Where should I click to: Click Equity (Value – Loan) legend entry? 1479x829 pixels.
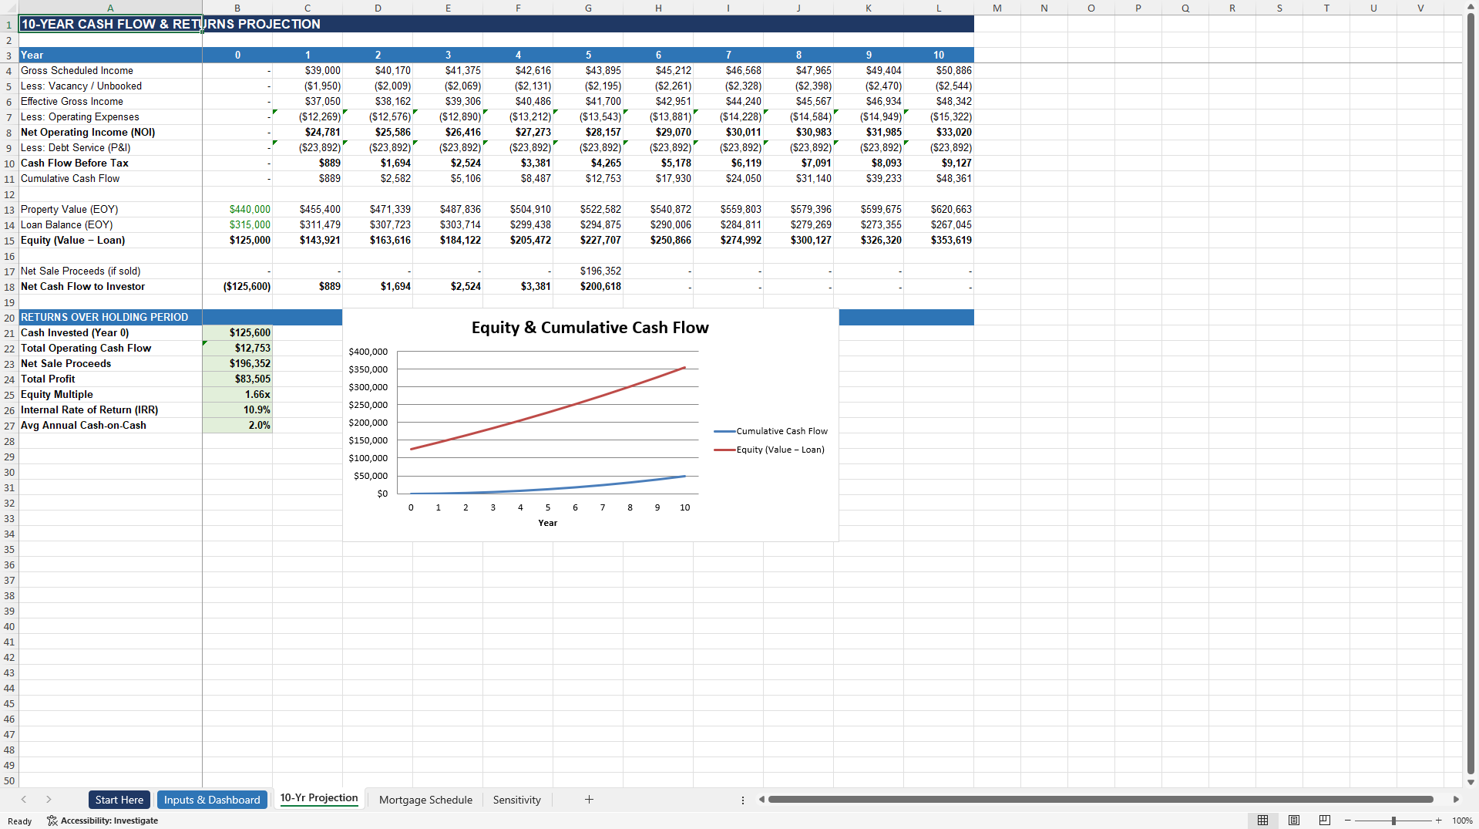coord(769,450)
